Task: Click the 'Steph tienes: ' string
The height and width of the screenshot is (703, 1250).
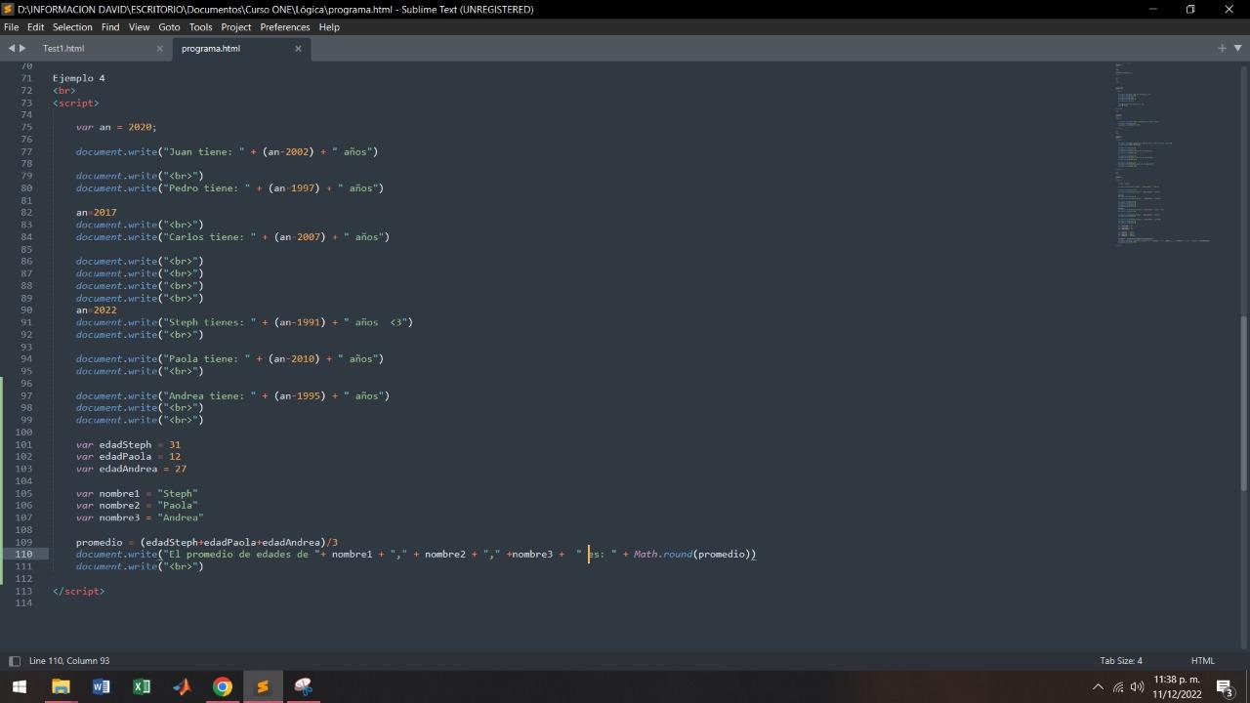Action: tap(212, 322)
